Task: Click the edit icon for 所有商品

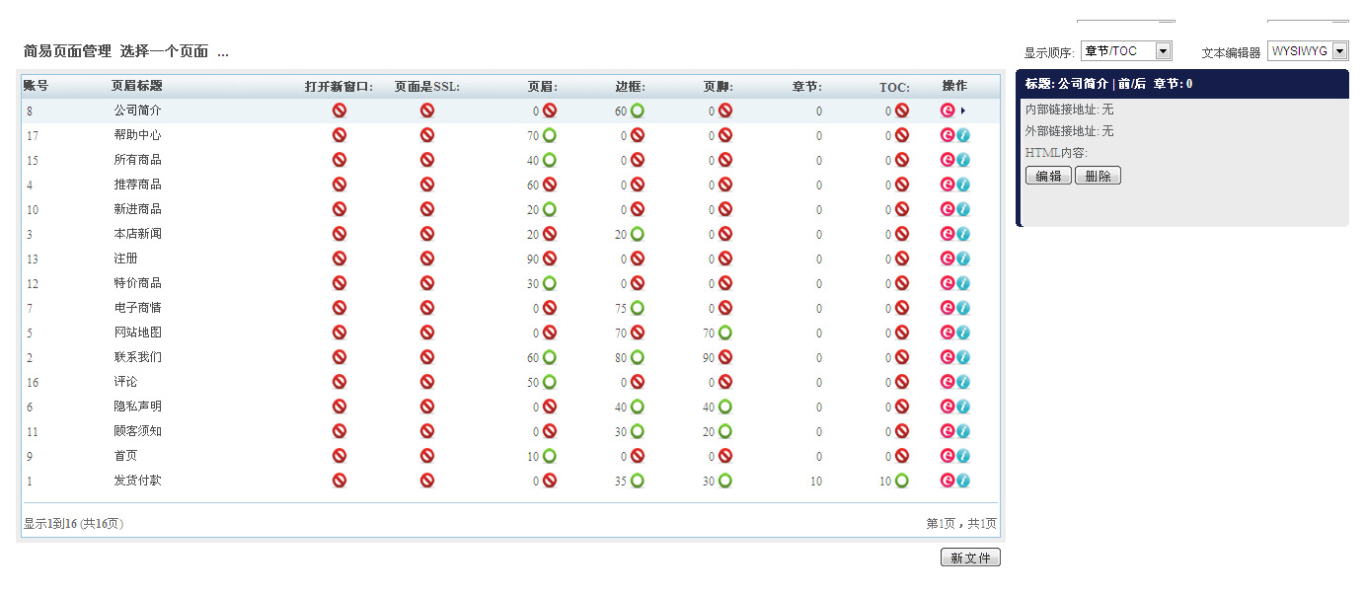Action: 948,160
